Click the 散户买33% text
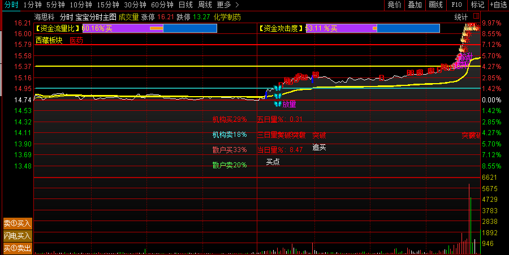 coord(230,150)
